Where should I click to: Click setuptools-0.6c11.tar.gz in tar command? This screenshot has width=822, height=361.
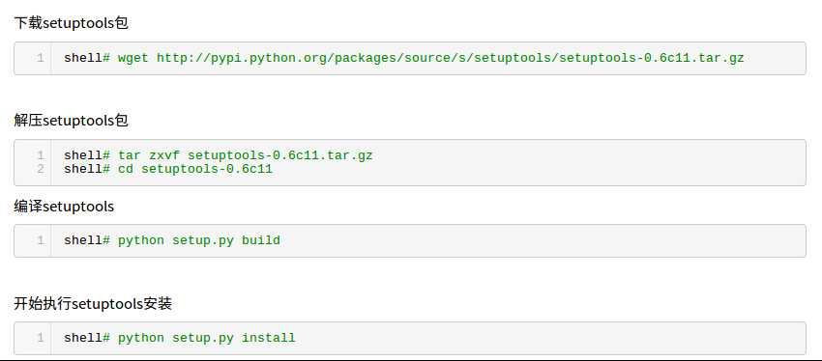point(279,155)
